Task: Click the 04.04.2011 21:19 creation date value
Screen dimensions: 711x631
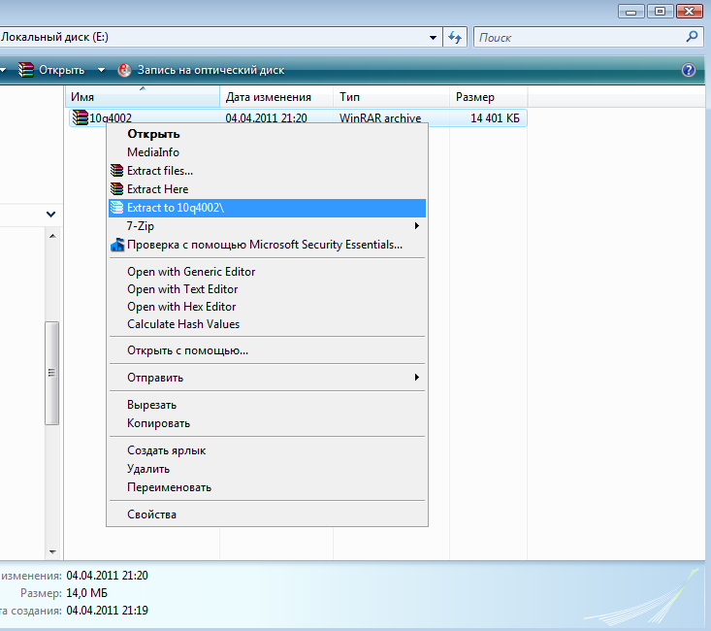Action: coord(107,610)
